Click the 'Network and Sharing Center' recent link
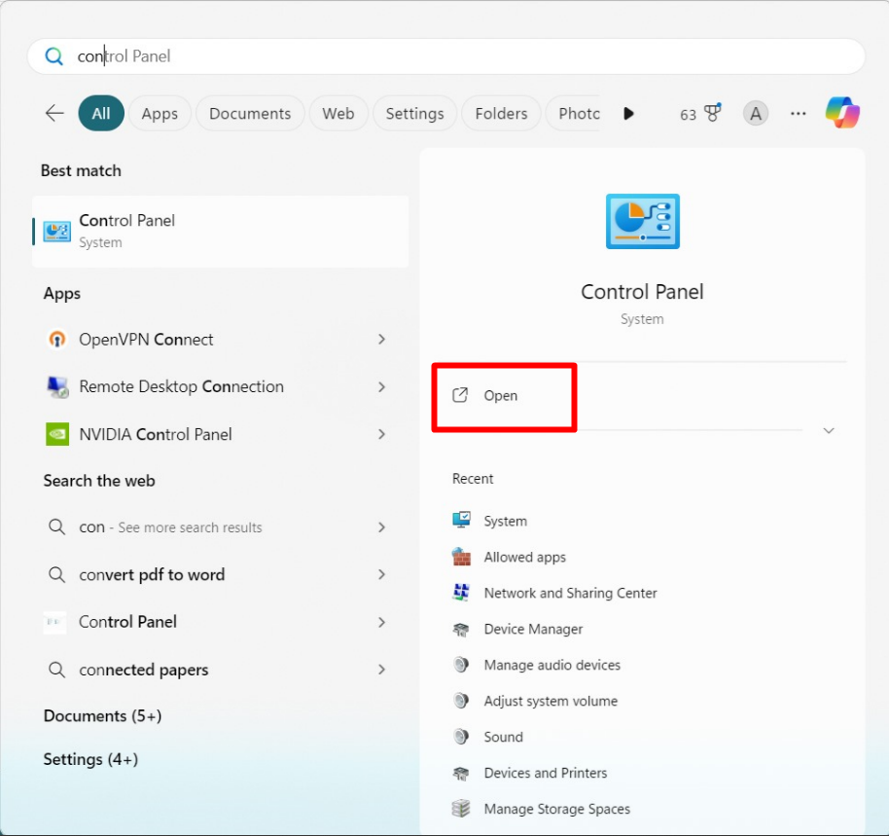Image resolution: width=889 pixels, height=836 pixels. pyautogui.click(x=570, y=593)
